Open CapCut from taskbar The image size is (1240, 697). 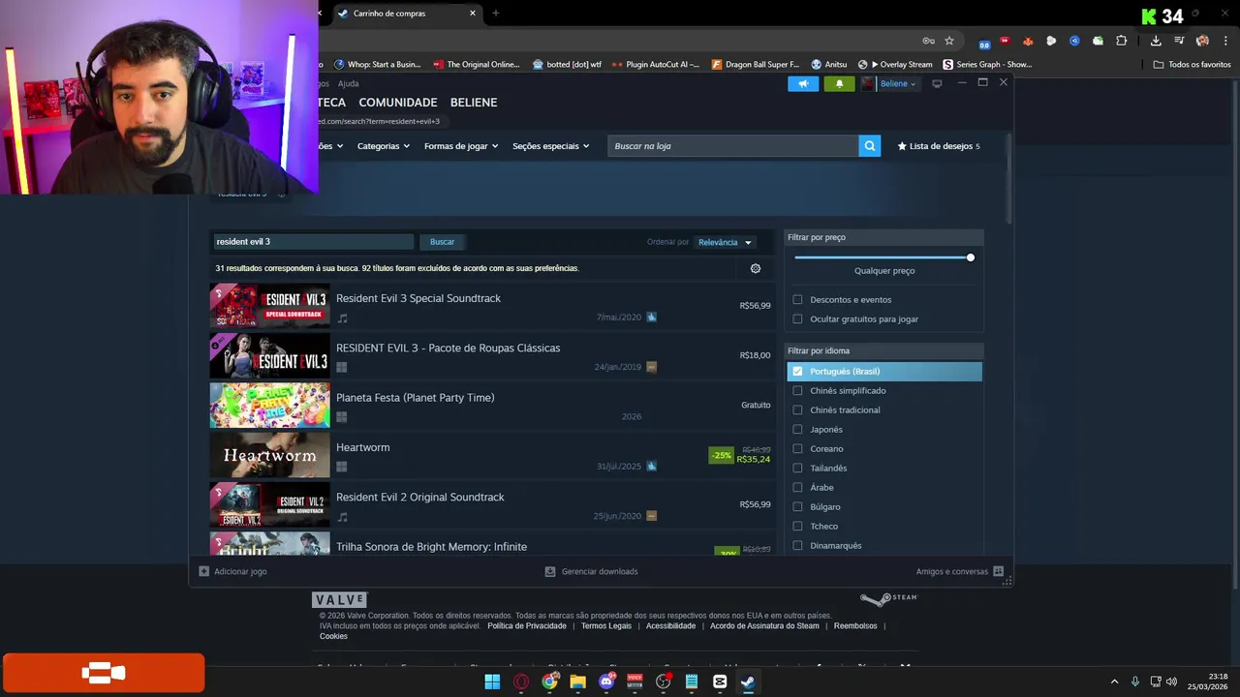pos(720,682)
